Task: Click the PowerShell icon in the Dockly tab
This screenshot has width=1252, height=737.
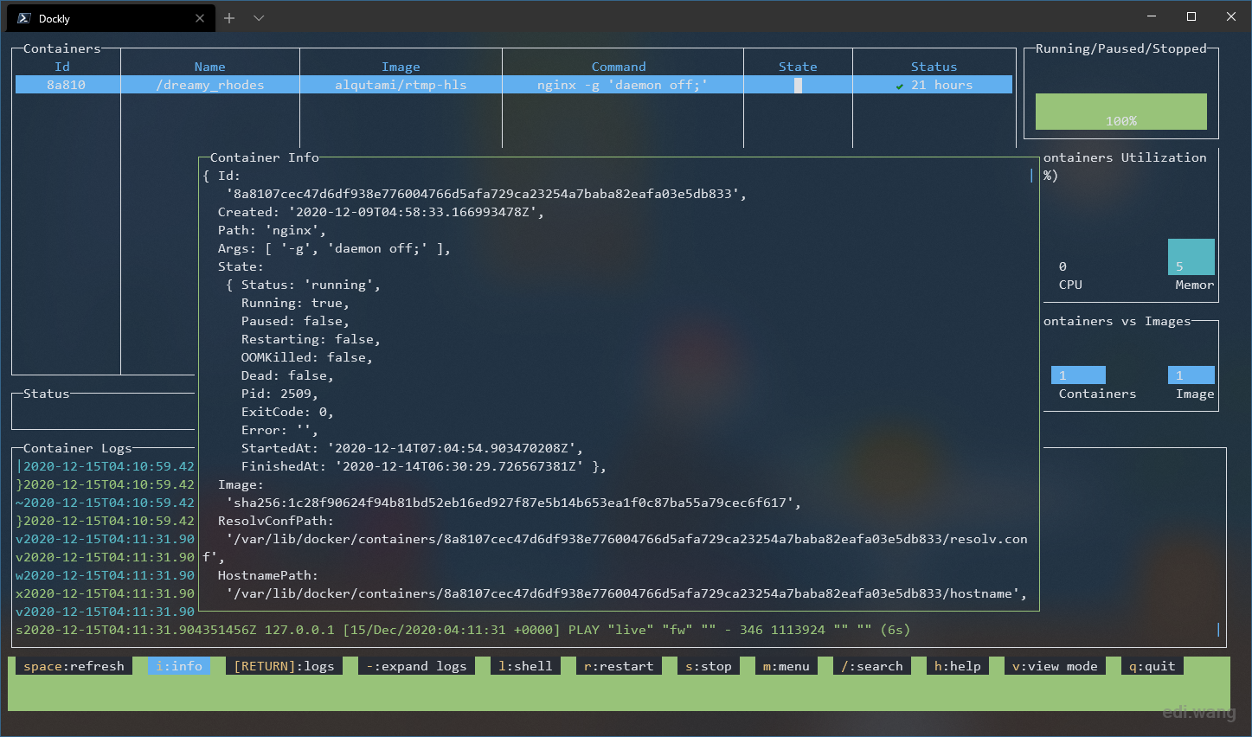Action: (x=24, y=18)
